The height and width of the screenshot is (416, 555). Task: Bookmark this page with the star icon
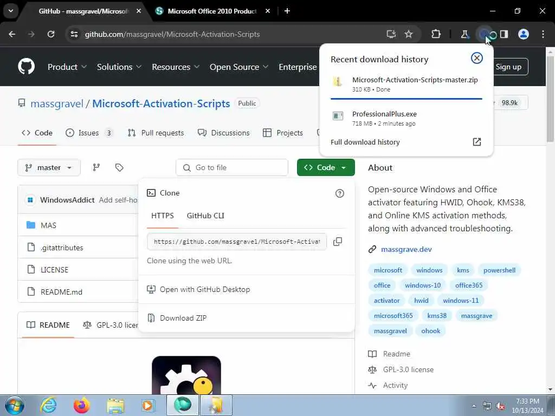coord(409,34)
